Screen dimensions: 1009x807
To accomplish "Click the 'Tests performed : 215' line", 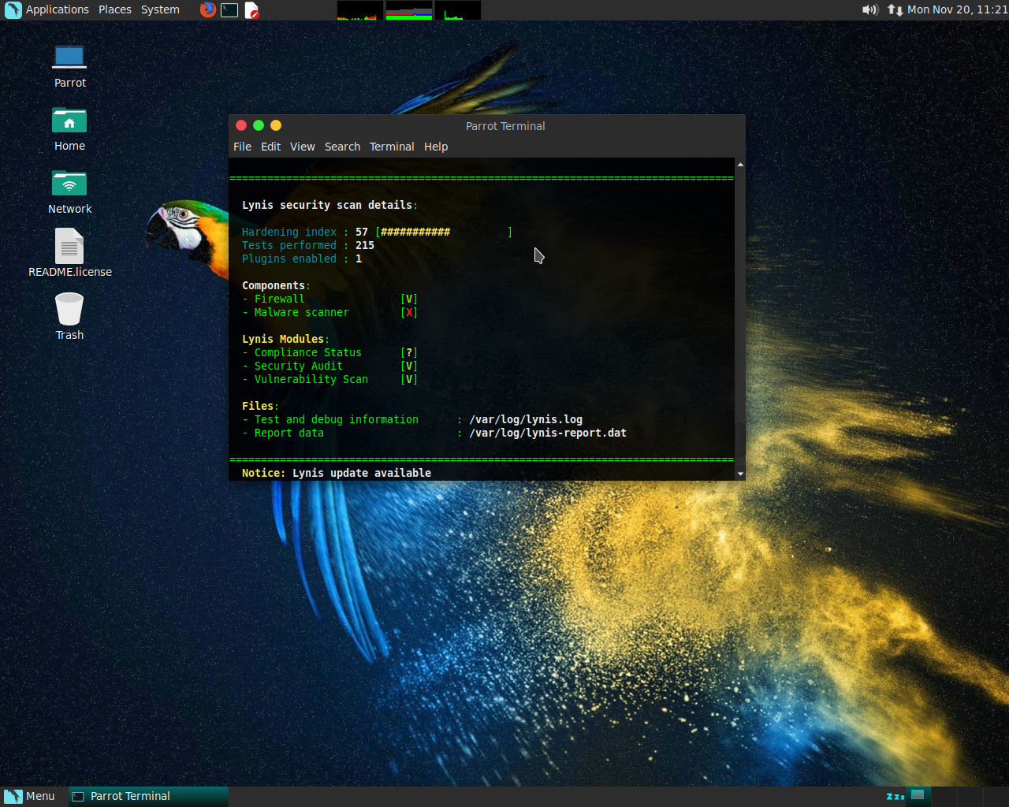I will (308, 245).
